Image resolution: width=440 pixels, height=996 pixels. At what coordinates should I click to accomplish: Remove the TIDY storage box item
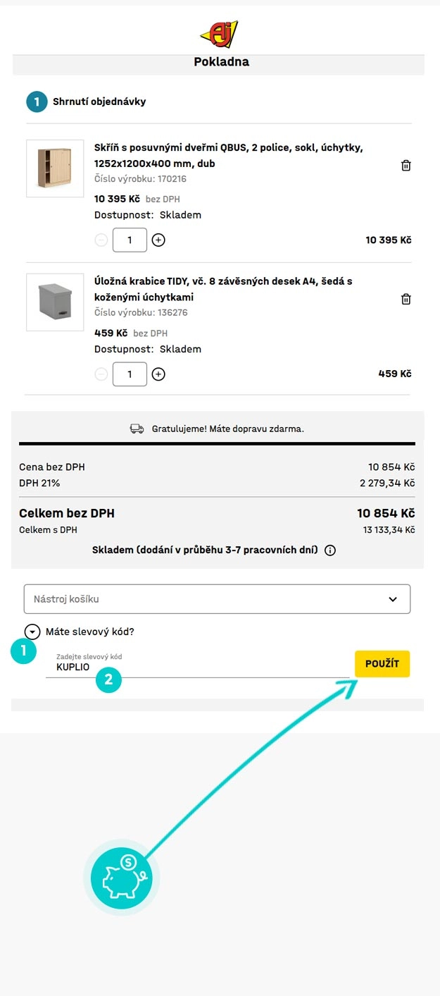pos(406,300)
